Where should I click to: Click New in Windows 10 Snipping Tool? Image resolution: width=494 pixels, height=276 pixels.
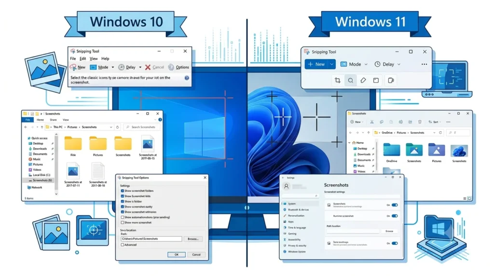[x=78, y=67]
